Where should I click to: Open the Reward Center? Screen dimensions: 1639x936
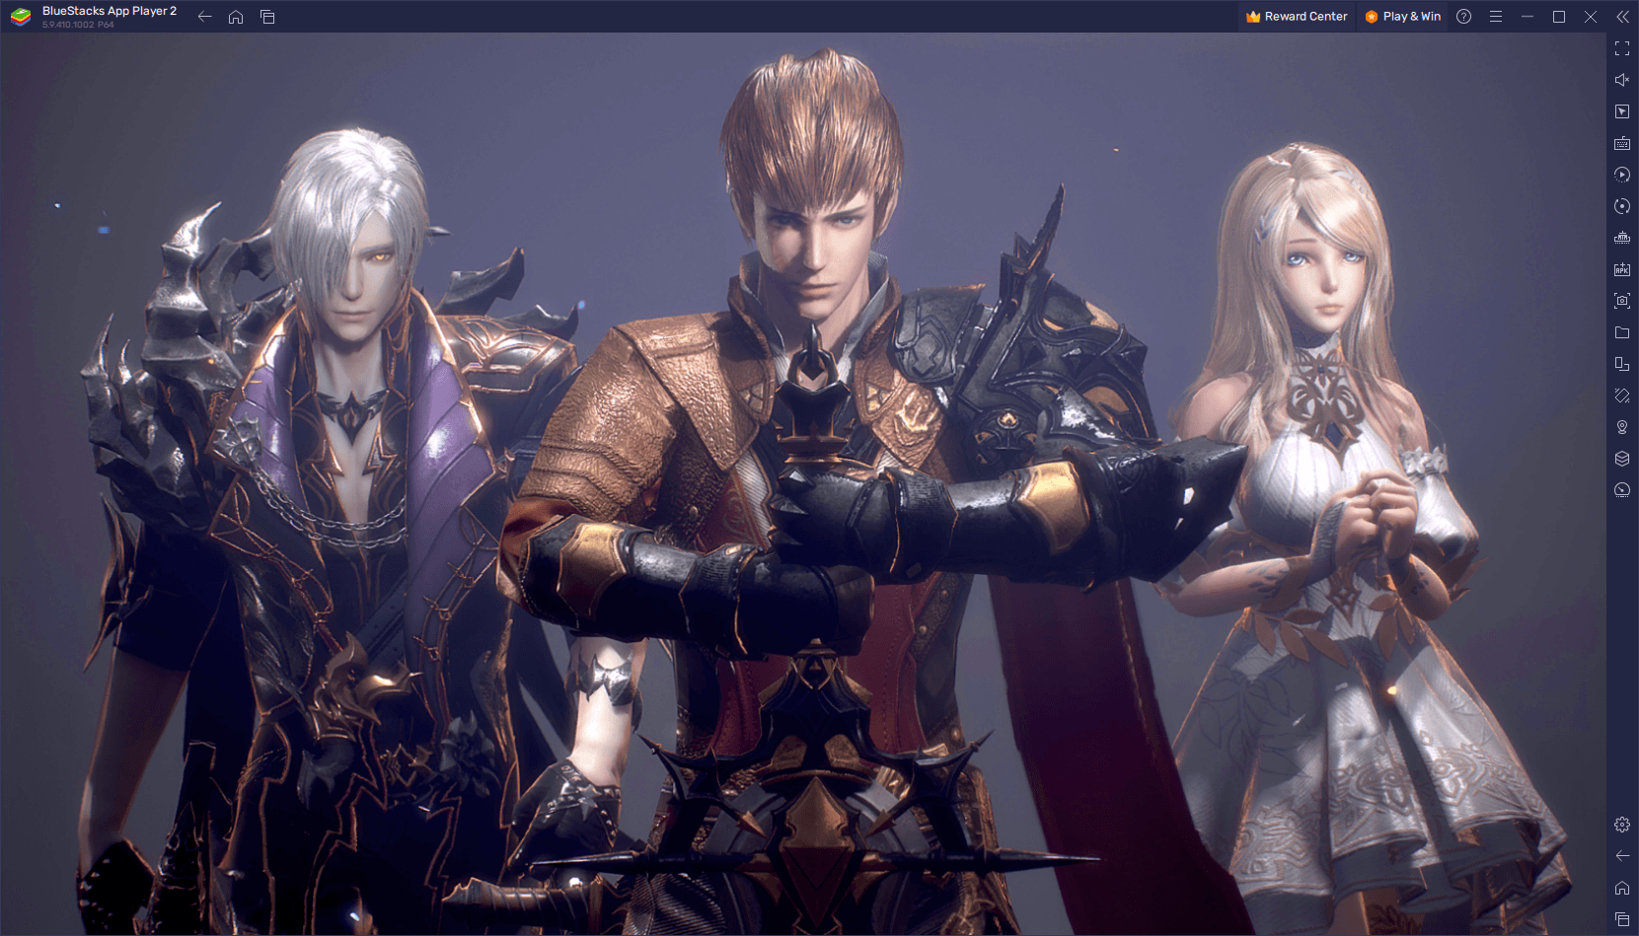pos(1297,17)
